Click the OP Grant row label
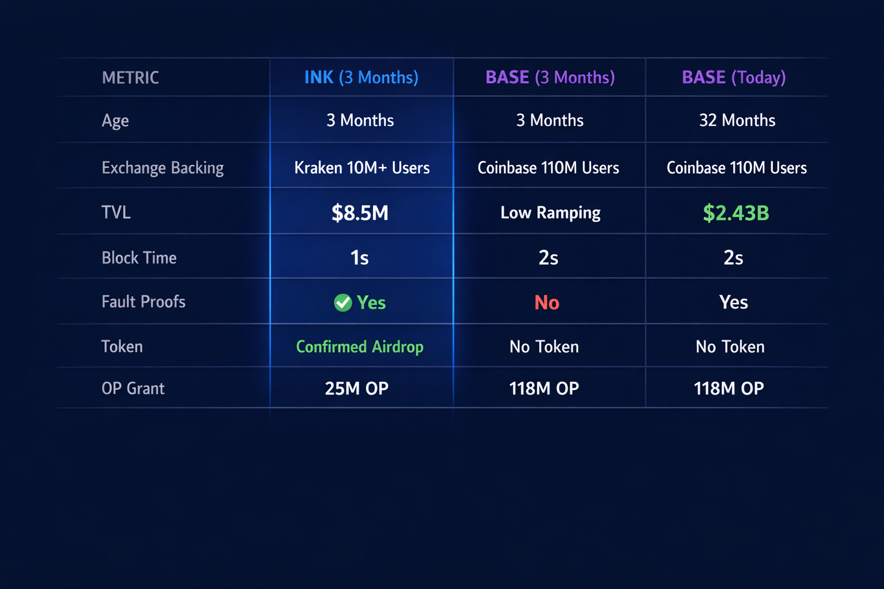 (x=133, y=388)
